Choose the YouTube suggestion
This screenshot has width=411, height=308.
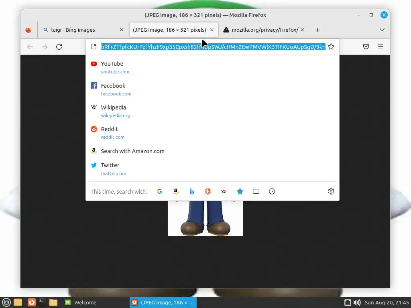212,67
